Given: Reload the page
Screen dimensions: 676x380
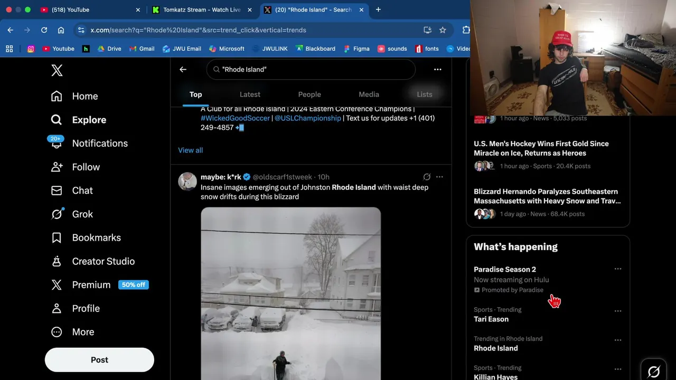Looking at the screenshot, I should tap(44, 30).
